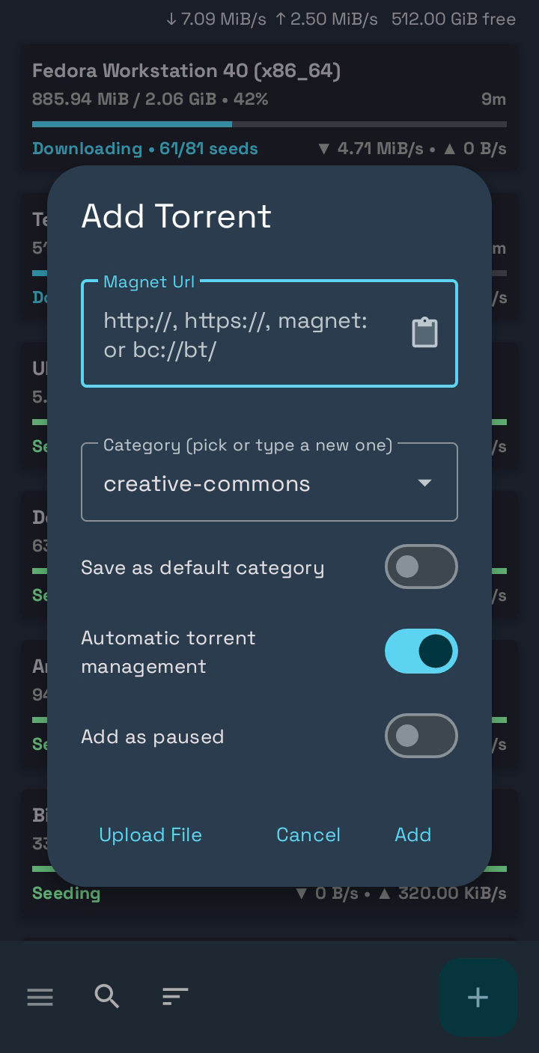Cancel the Add Torrent dialog

pyautogui.click(x=308, y=834)
